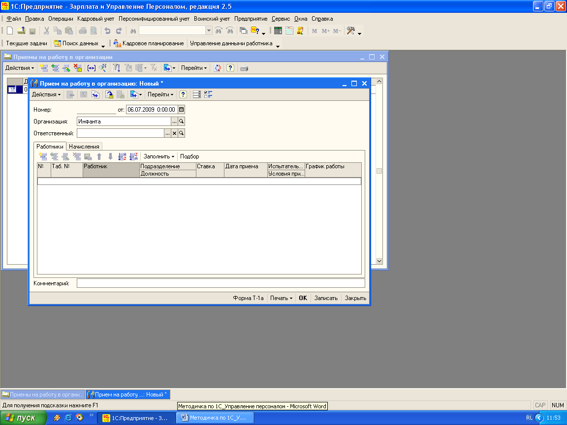Click the Undo arrow in main toolbar
567x425 pixels.
pos(107,30)
